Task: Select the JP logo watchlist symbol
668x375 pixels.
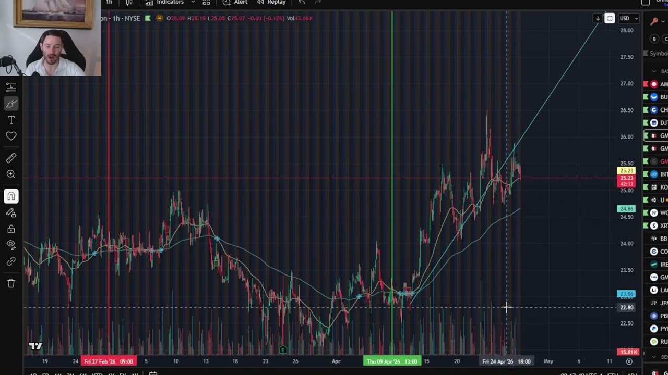Action: pyautogui.click(x=654, y=303)
